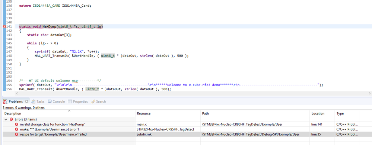
Task: Click the 'line 141' location cell
Action: click(317, 124)
